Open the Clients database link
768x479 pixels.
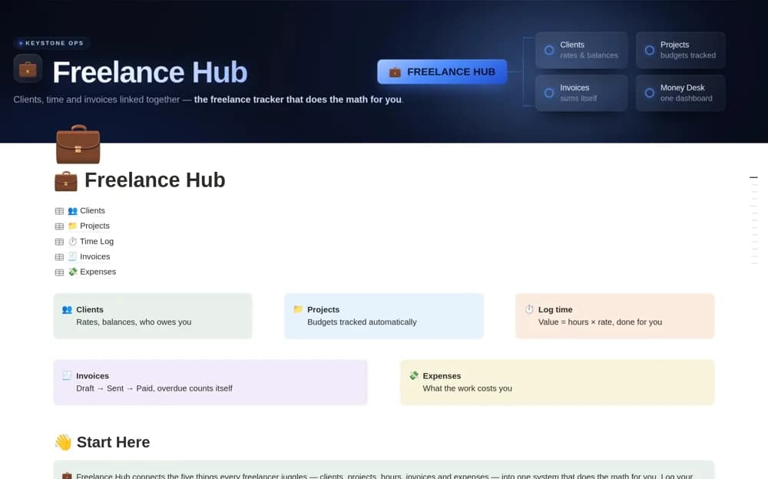92,210
